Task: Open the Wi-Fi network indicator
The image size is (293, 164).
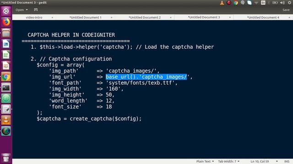Action: click(256, 3)
